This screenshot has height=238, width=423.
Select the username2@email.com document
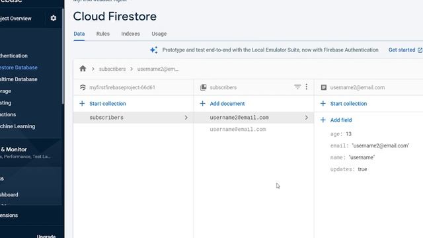254,118
